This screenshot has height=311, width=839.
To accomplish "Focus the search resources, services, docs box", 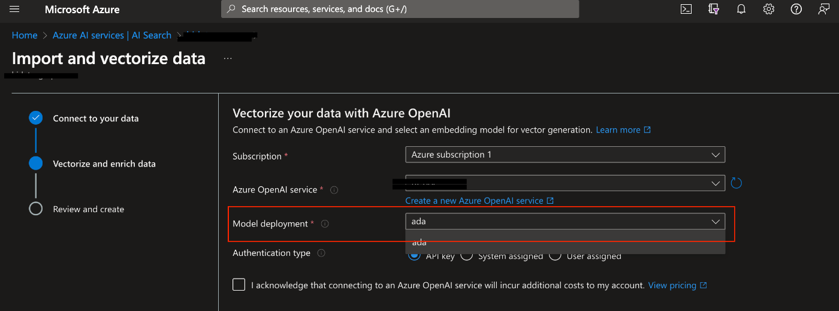I will point(400,9).
